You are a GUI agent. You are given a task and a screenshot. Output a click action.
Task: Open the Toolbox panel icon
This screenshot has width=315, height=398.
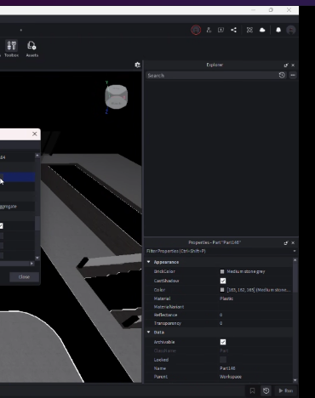coord(11,46)
